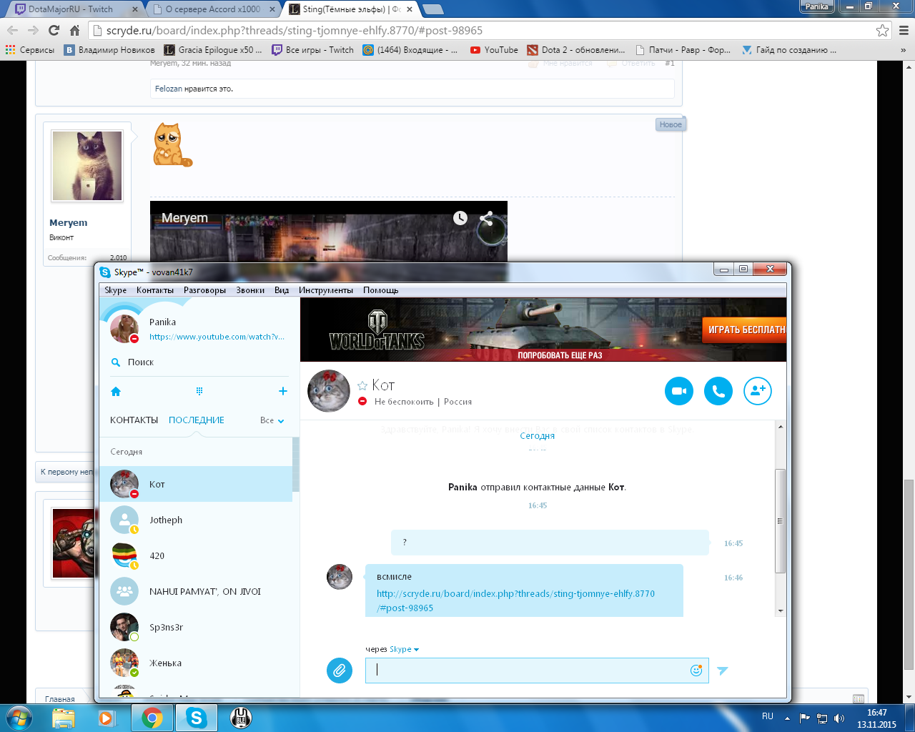This screenshot has height=732, width=915.
Task: Click the send message arrow icon
Action: 723,671
